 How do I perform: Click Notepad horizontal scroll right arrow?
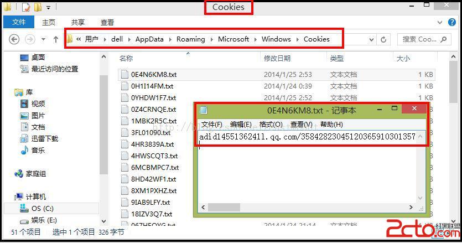coord(411,208)
